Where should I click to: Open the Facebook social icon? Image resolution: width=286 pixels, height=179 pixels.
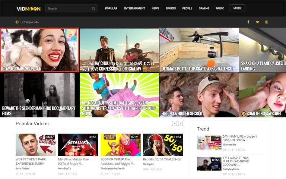click(248, 22)
